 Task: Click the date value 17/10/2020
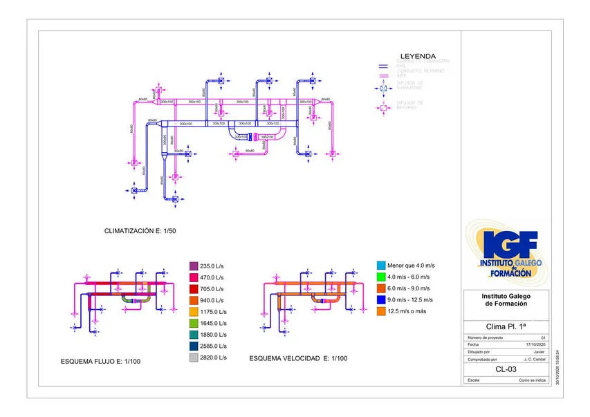(x=535, y=344)
